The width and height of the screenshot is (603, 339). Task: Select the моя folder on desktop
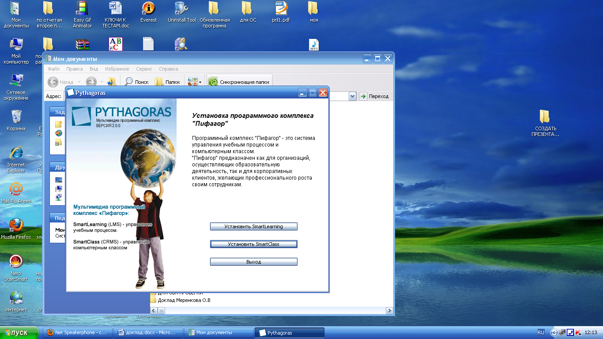coord(313,12)
